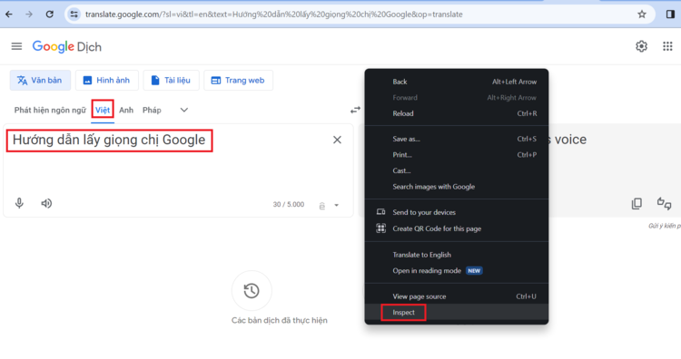This screenshot has width=681, height=359.
Task: Switch to Hình ảnh image translation
Action: (x=107, y=80)
